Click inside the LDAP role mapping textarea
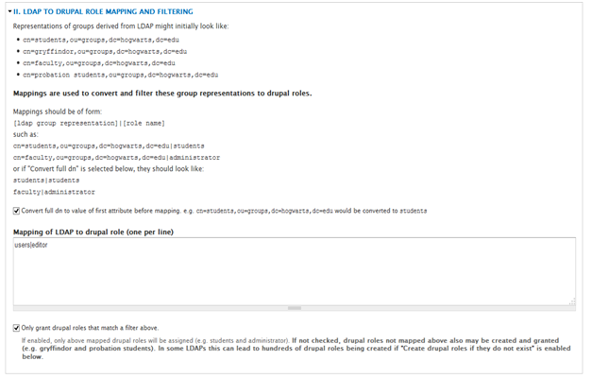Screen dimensions: 592x378 [x=294, y=274]
